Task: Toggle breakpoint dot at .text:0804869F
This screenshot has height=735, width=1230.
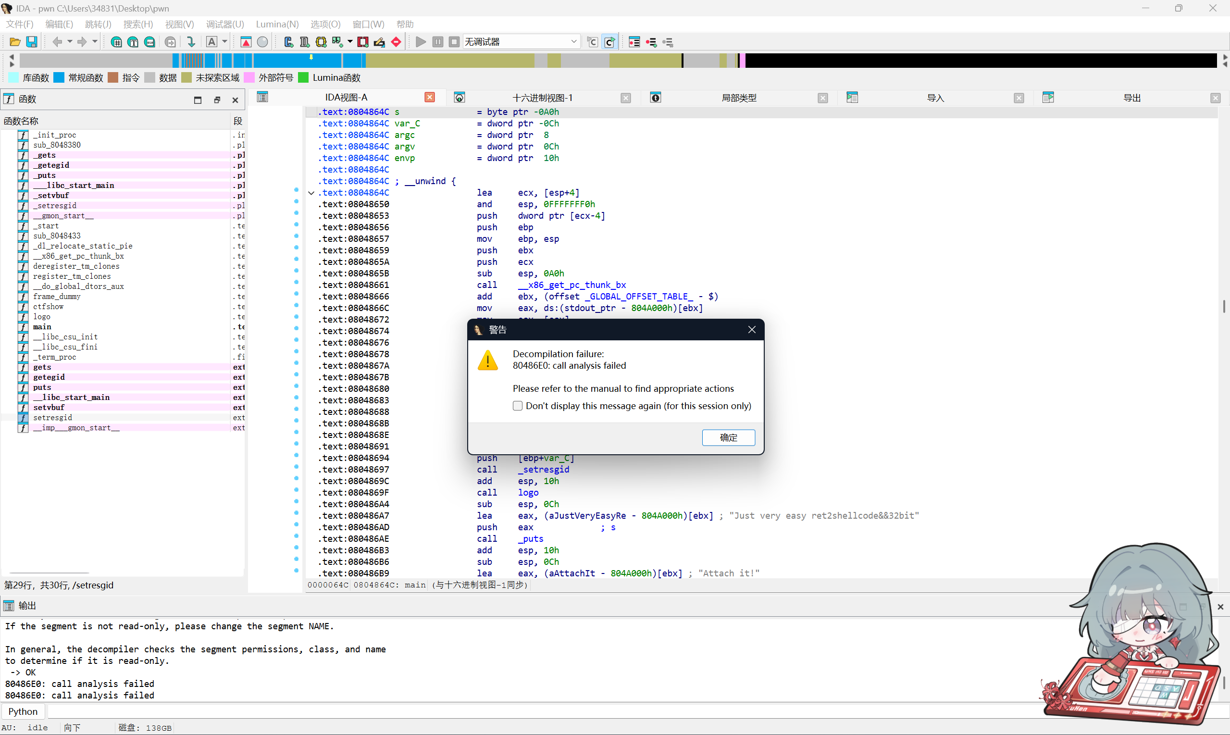Action: [296, 490]
